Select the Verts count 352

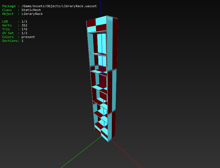24,25
